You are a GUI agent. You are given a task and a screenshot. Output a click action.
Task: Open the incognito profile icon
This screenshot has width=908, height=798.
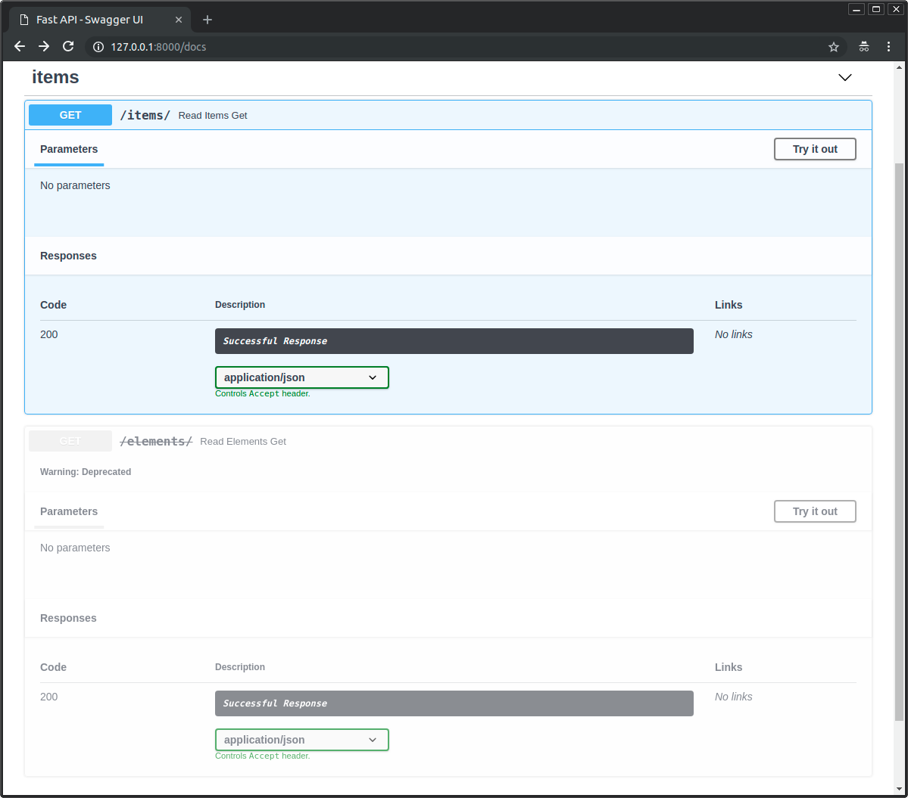[863, 47]
